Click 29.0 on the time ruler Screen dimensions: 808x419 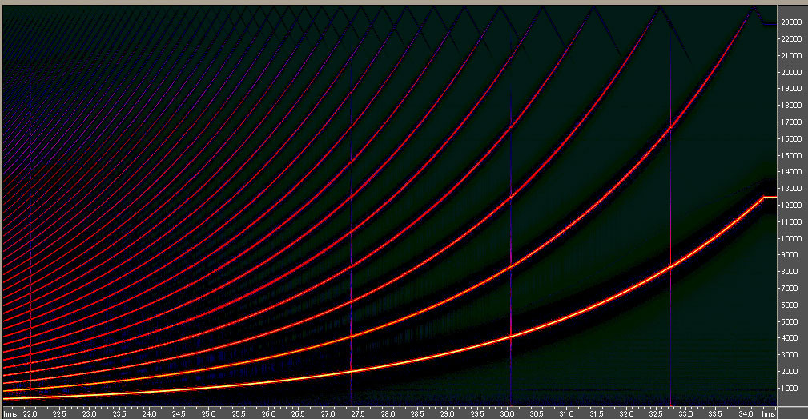(448, 413)
